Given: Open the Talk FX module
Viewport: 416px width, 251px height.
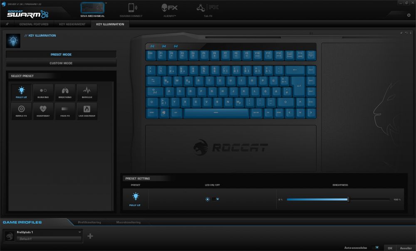Looking at the screenshot, I should (x=208, y=10).
